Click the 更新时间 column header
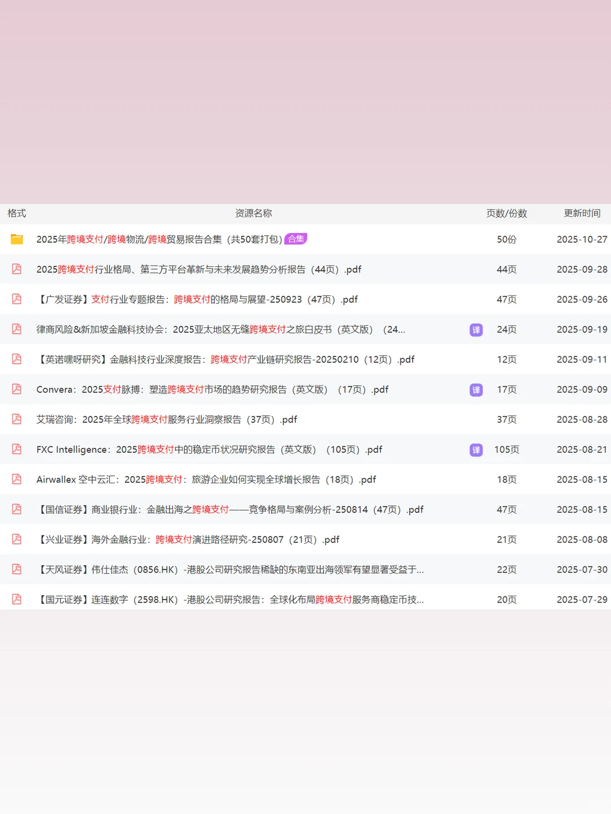This screenshot has width=611, height=814. (x=582, y=213)
